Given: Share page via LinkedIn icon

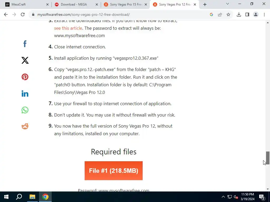Looking at the screenshot, I should [25, 93].
